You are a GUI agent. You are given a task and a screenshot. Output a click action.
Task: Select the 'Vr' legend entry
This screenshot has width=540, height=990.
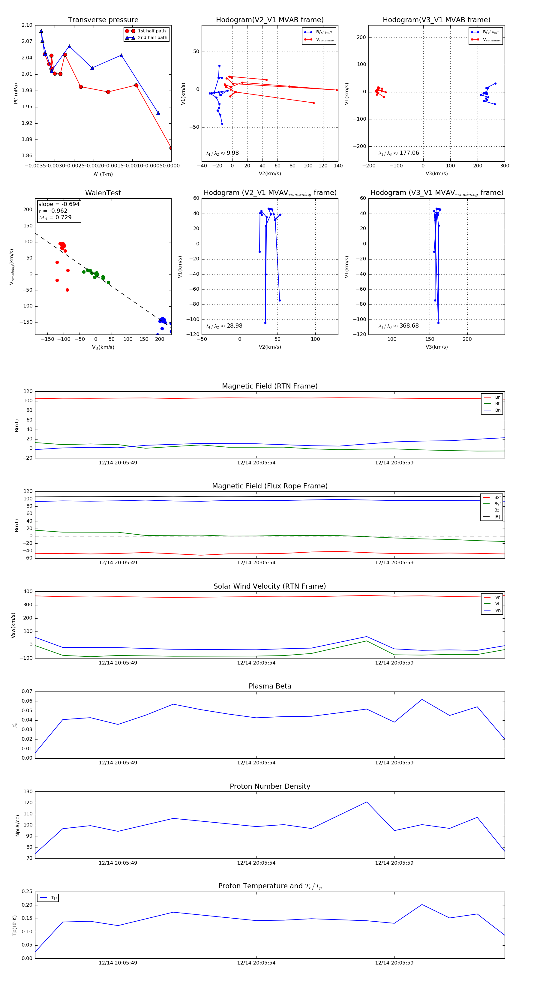pos(492,598)
